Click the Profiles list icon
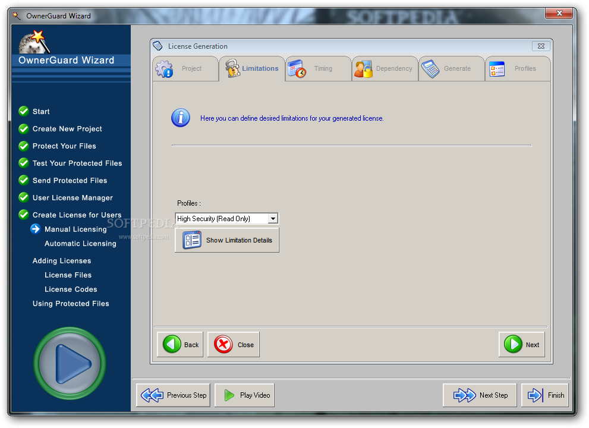589x428 pixels. click(x=497, y=69)
